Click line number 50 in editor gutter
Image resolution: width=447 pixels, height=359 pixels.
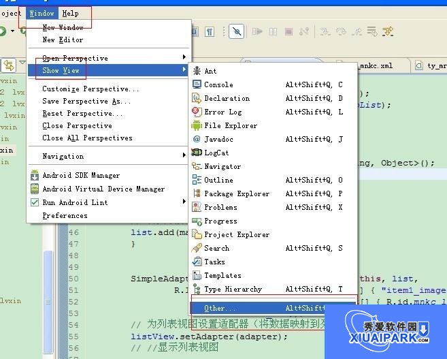[x=73, y=279]
